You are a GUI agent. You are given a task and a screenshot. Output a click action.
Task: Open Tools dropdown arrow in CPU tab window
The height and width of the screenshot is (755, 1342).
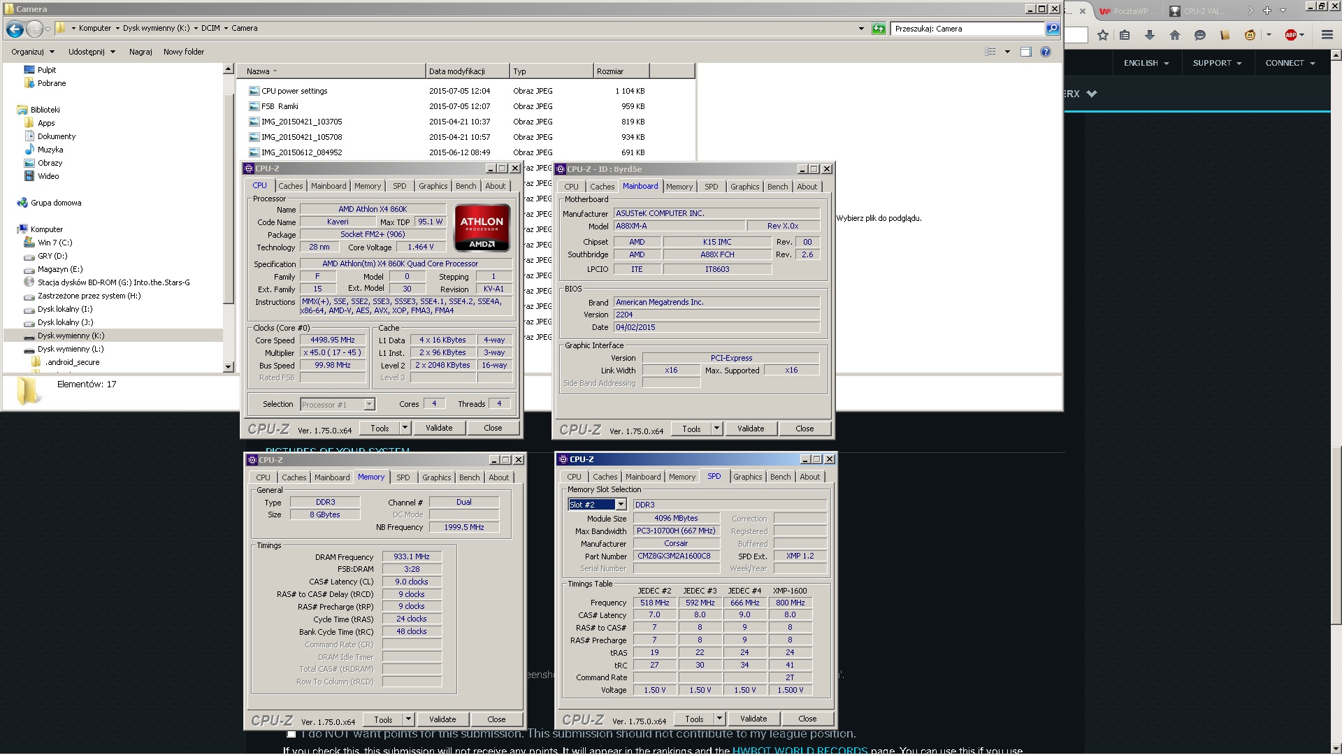[405, 428]
